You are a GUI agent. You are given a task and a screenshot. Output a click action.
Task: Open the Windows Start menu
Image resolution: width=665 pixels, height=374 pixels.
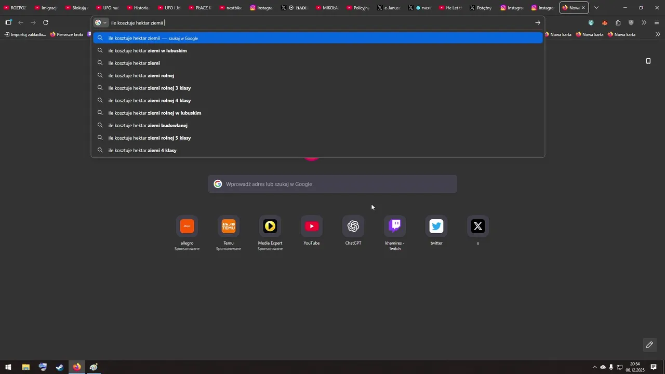coord(8,367)
